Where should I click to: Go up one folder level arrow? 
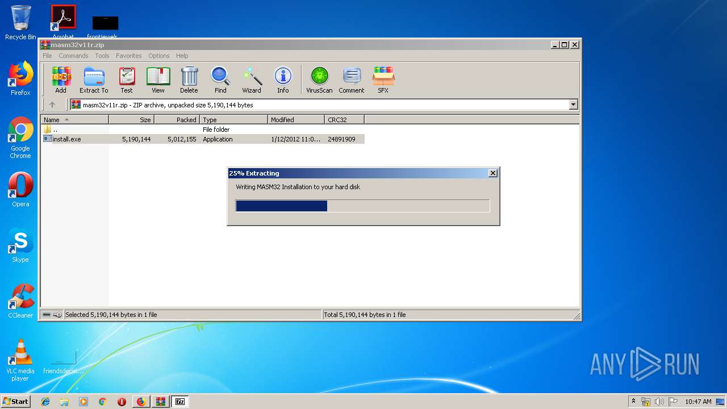point(52,105)
